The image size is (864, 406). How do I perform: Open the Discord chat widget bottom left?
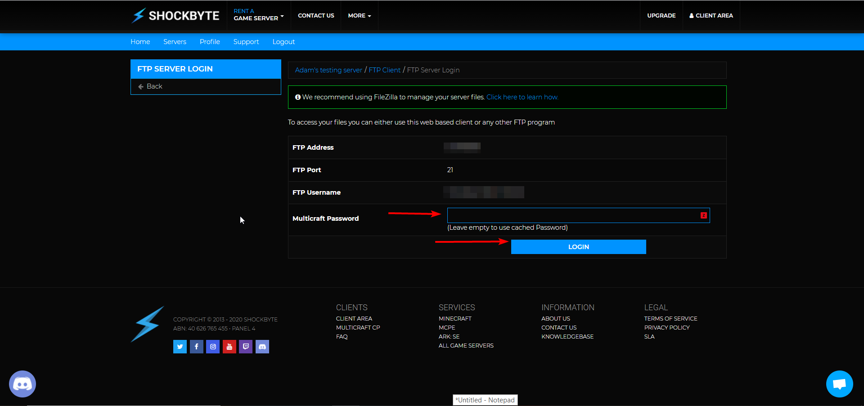coord(22,384)
